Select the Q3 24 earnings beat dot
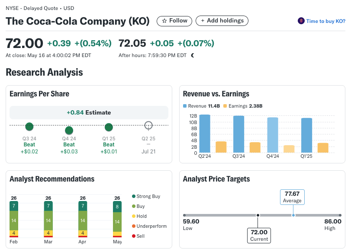Image resolution: width=351 pixels, height=252 pixels. [29, 127]
